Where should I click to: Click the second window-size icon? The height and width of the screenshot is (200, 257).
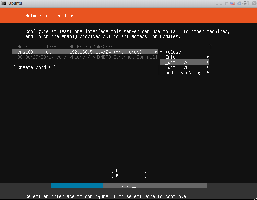pos(222,3)
